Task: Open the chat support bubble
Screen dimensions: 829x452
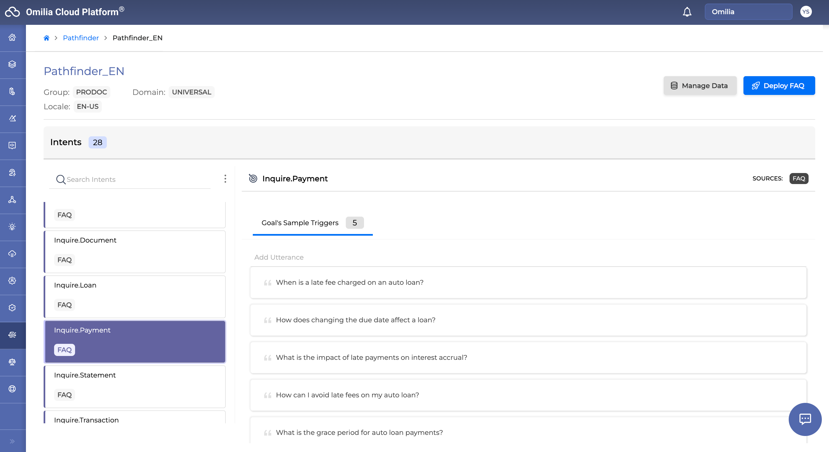Action: [x=805, y=419]
